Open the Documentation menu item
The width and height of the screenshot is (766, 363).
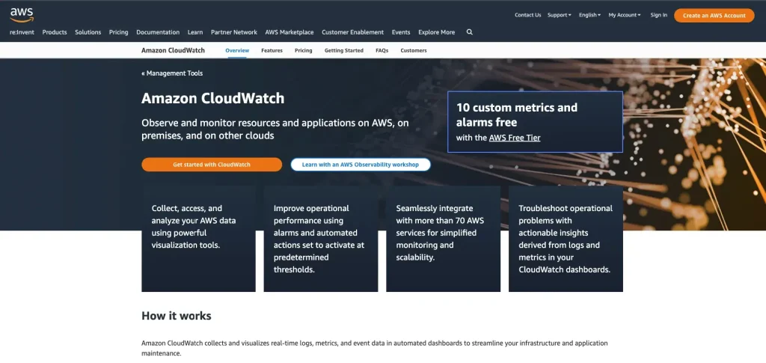pos(158,32)
